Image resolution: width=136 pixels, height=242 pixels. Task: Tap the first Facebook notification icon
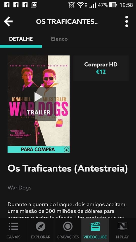click(x=7, y=5)
